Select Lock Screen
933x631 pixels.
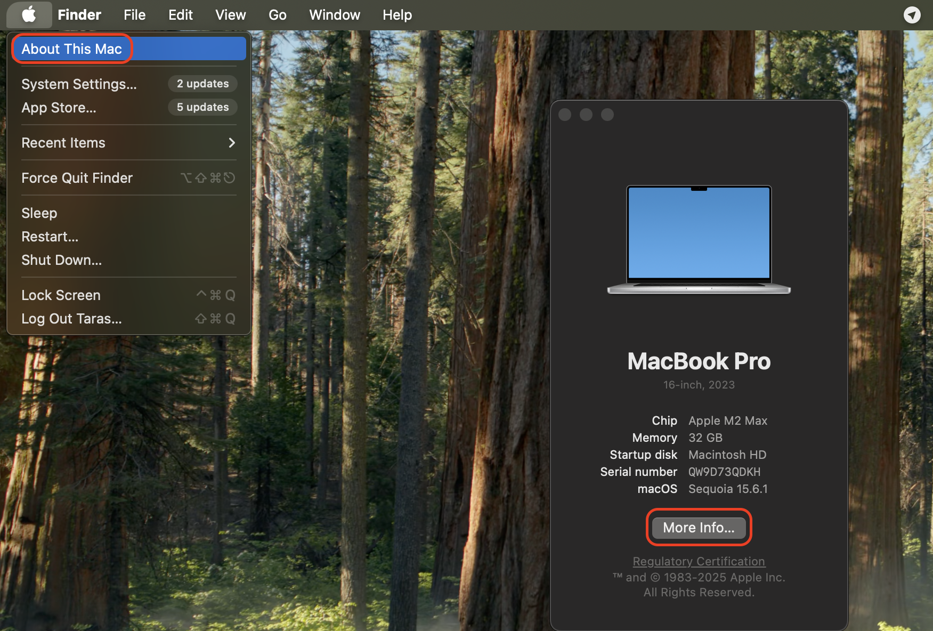pos(60,295)
